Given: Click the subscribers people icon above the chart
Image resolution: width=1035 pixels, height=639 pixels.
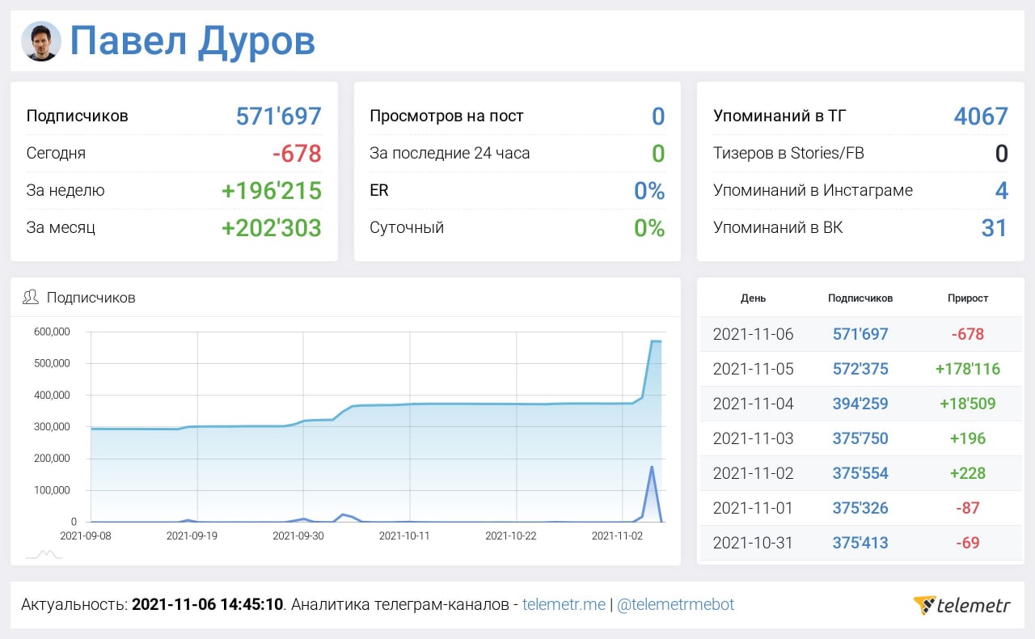Looking at the screenshot, I should tap(31, 297).
